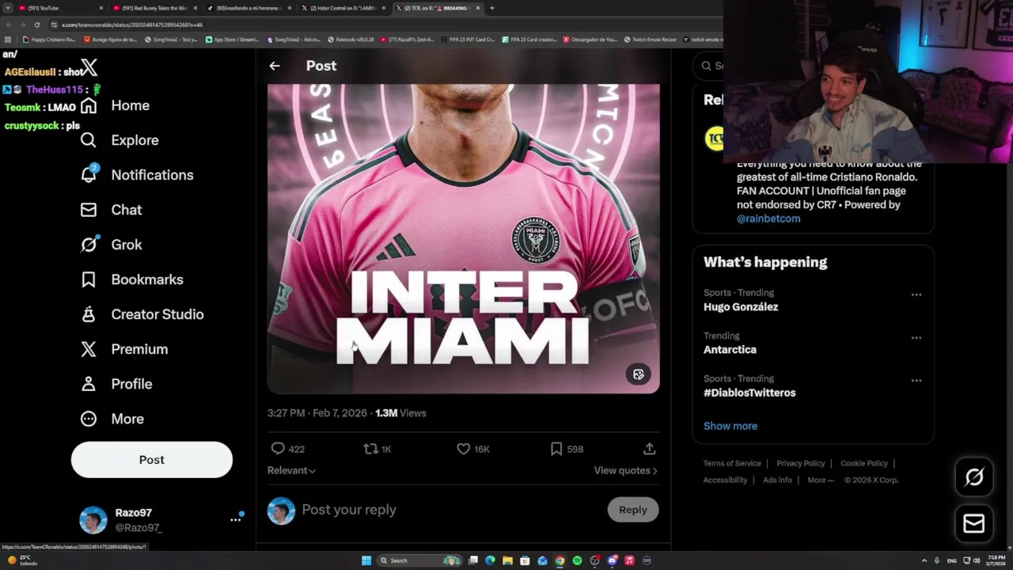1013x570 pixels.
Task: Open the Ads info footer link
Action: point(777,480)
